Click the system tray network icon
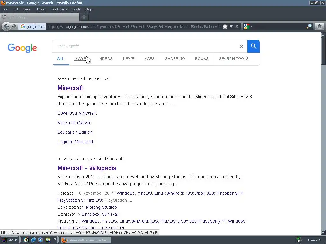The width and height of the screenshot is (326, 244). pyautogui.click(x=299, y=240)
